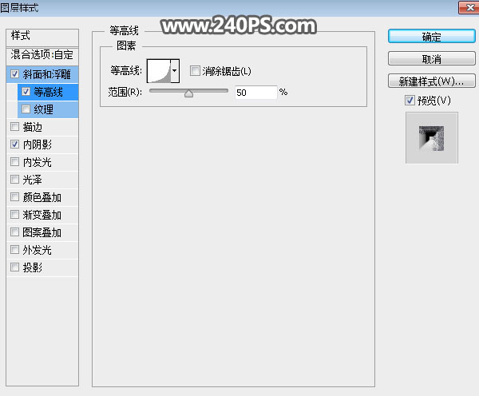
Task: Select the 斜面和浮雕 style row
Action: point(42,74)
